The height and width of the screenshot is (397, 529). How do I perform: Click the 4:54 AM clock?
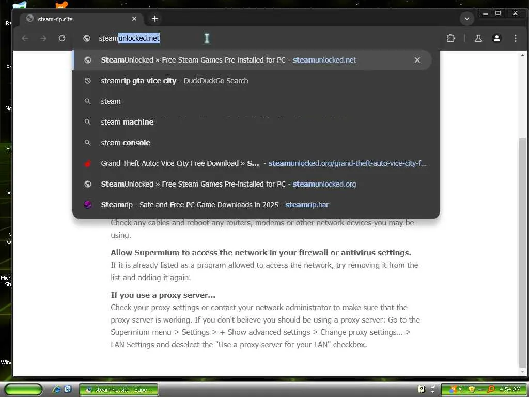coord(510,390)
